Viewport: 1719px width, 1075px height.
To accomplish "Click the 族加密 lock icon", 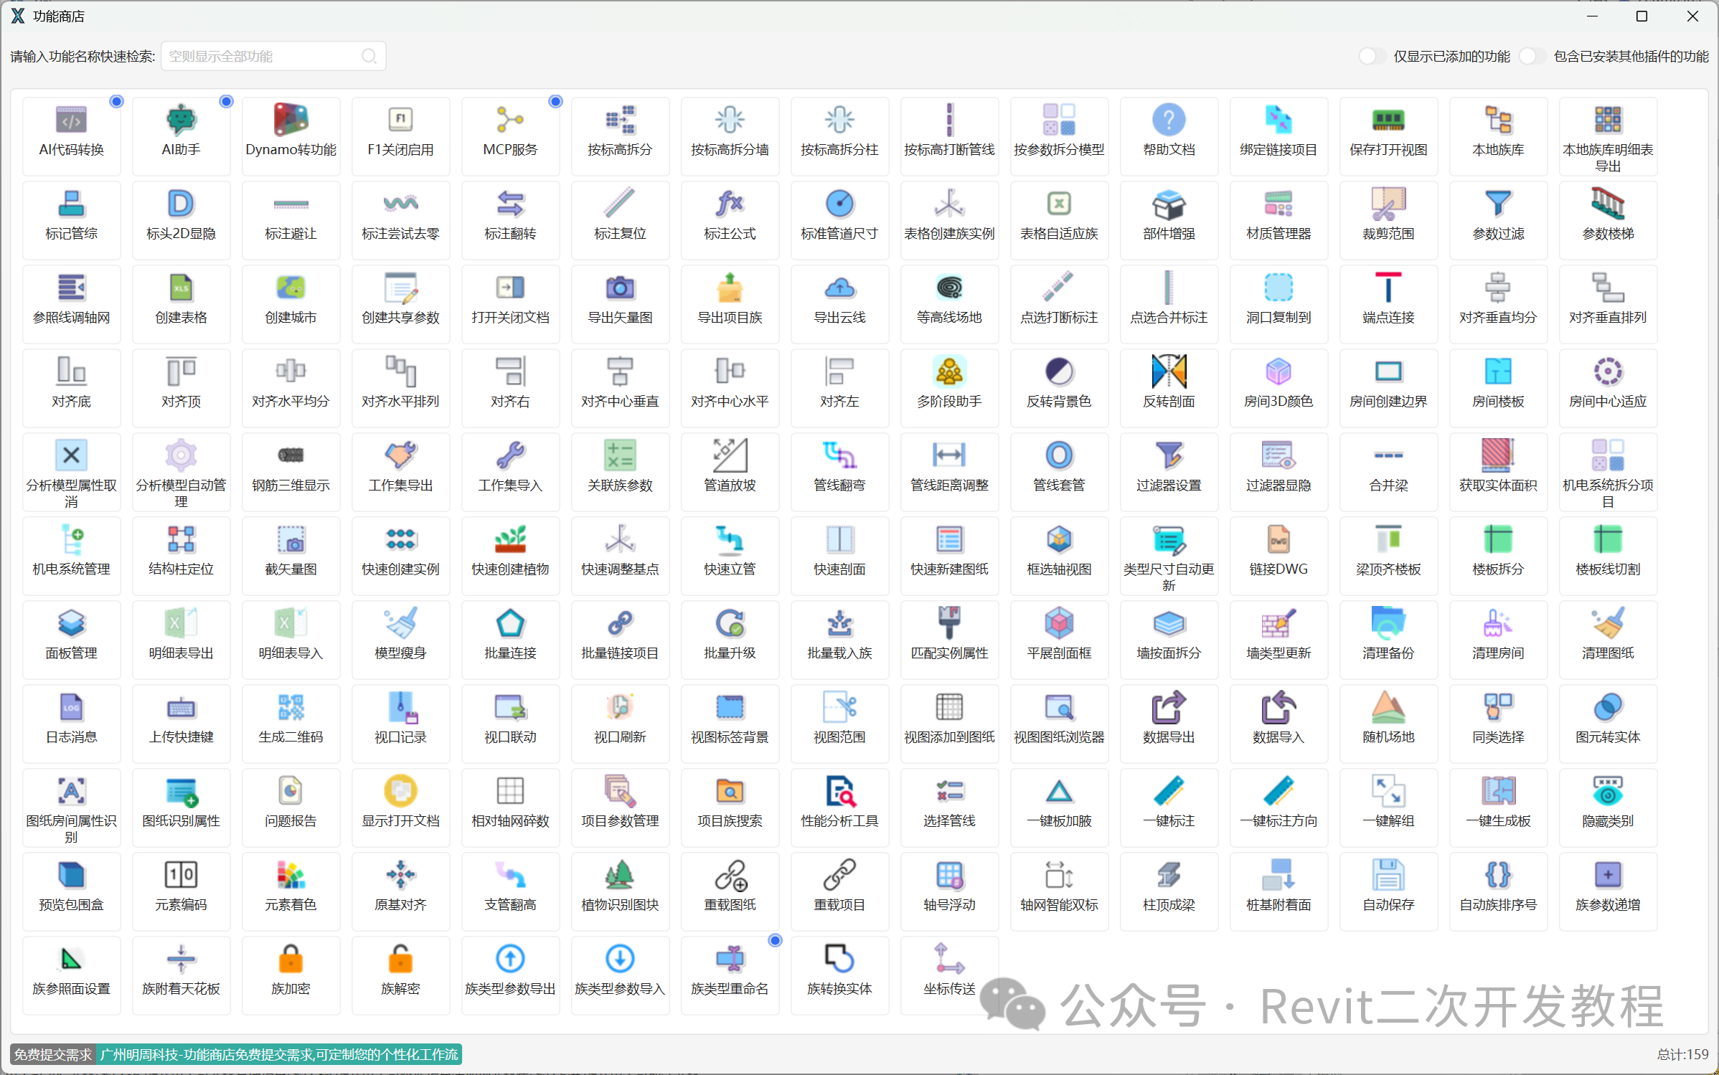I will [x=291, y=960].
